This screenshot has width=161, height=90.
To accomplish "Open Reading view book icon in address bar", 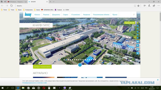I will [x=135, y=6].
